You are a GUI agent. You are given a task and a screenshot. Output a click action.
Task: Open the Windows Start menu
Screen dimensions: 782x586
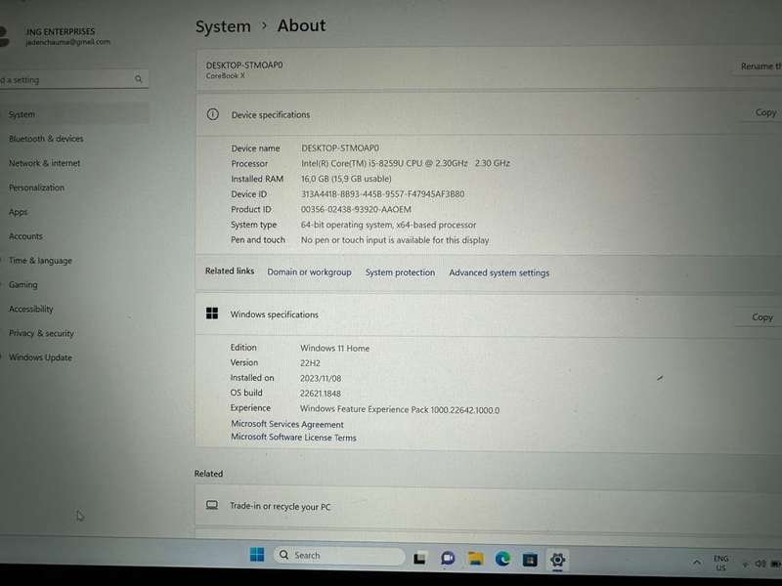click(x=257, y=554)
